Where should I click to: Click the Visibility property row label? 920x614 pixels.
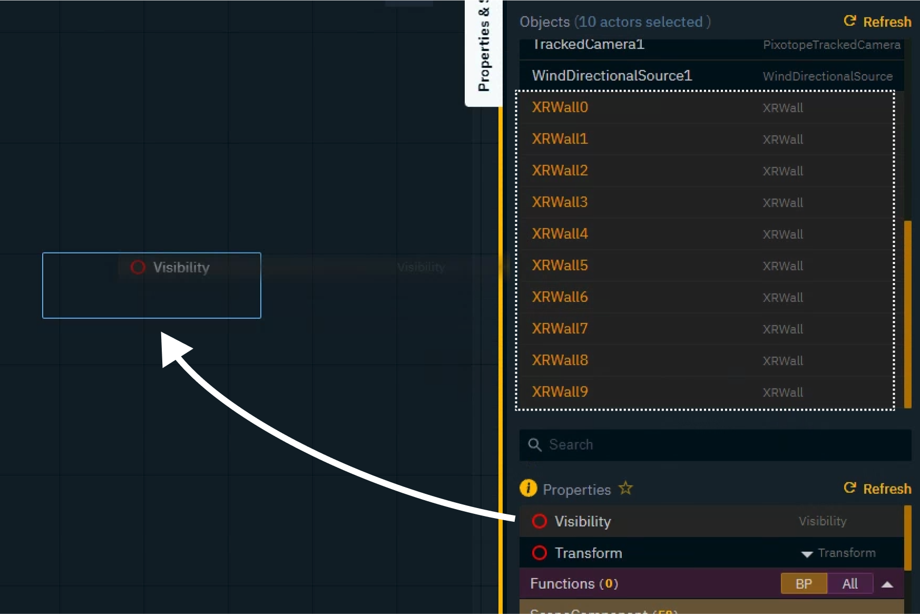tap(583, 521)
